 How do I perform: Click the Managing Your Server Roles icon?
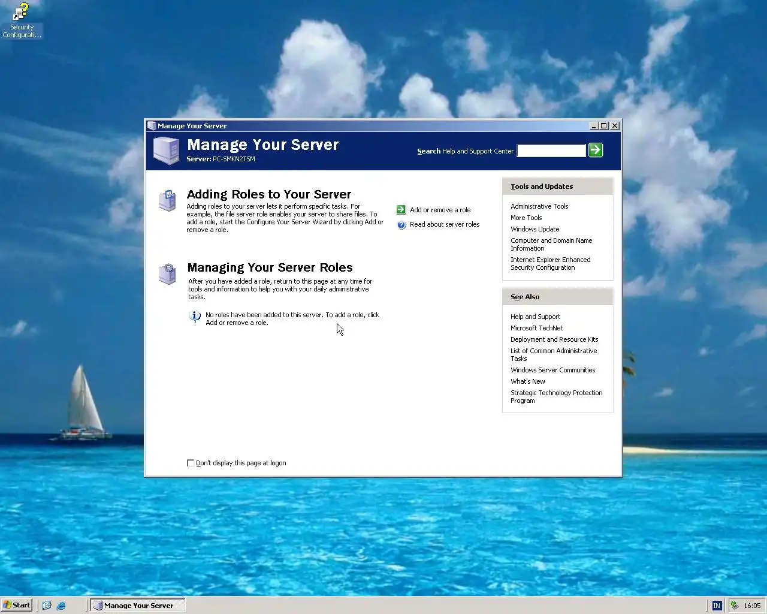[x=167, y=273]
